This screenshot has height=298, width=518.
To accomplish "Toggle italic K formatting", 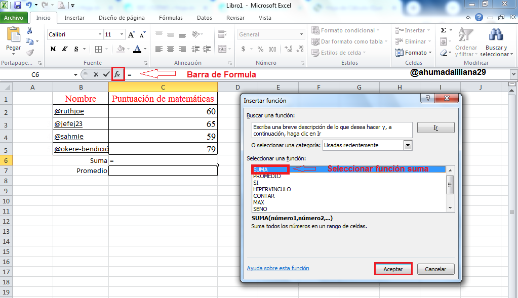I will (x=65, y=49).
